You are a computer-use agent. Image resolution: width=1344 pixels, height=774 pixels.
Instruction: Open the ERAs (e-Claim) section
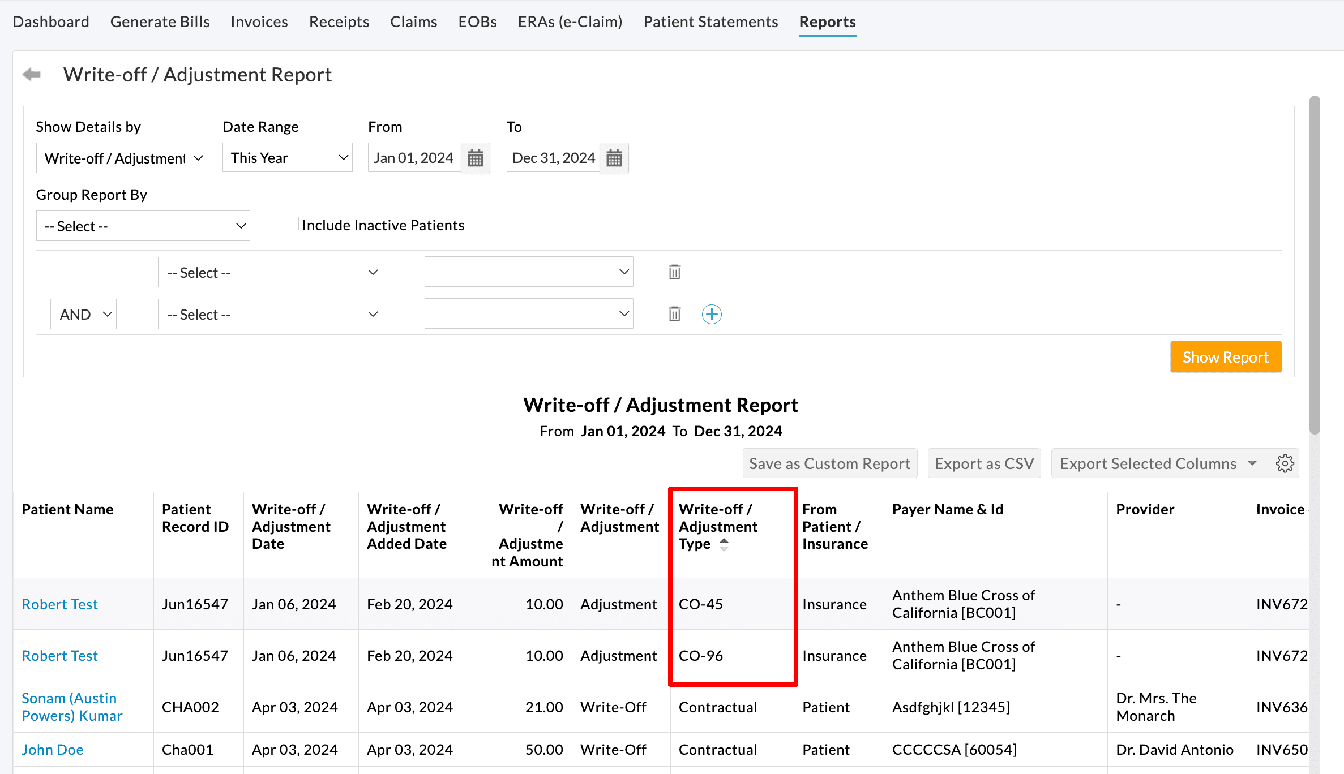[570, 21]
